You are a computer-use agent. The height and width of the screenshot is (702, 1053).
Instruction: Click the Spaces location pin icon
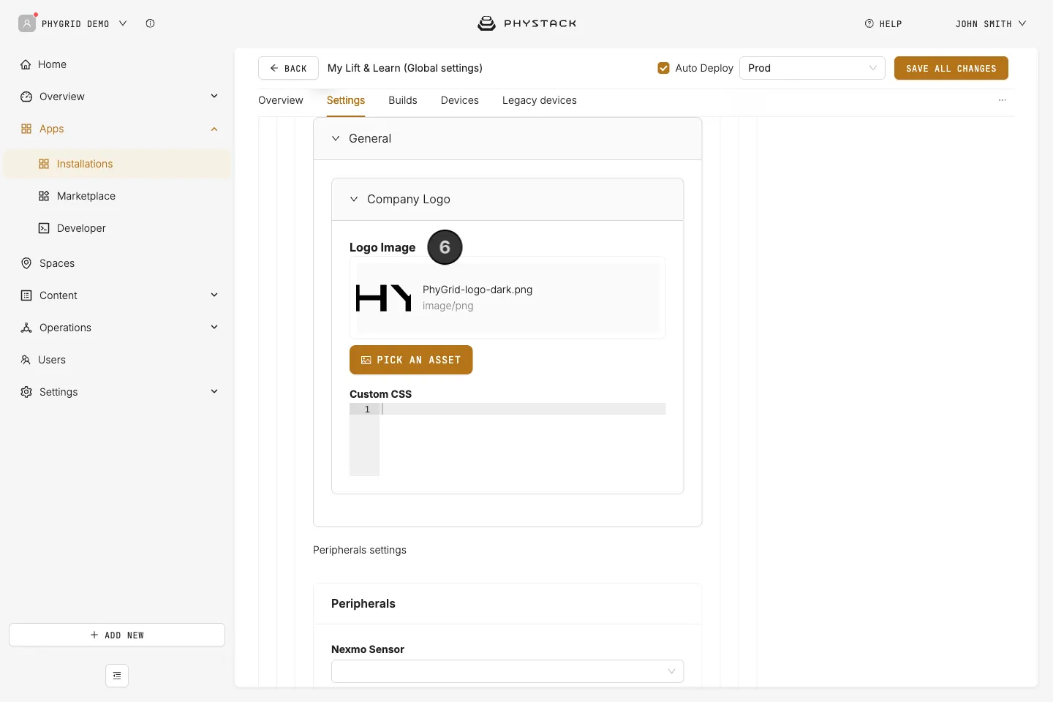[26, 263]
